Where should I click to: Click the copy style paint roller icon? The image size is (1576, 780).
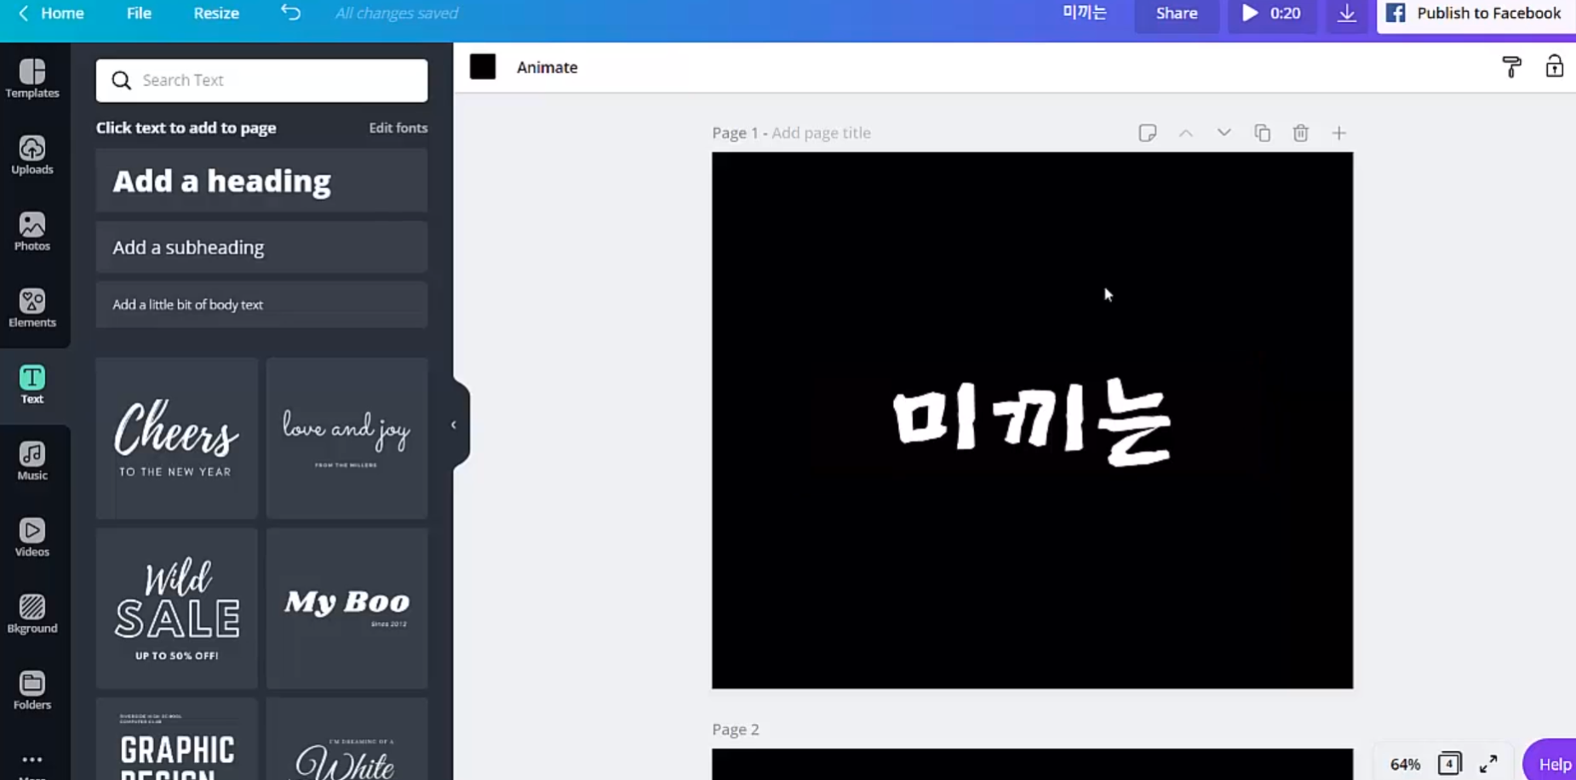pyautogui.click(x=1511, y=66)
